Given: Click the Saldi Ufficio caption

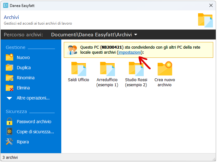Looking at the screenshot, I should click(78, 80).
